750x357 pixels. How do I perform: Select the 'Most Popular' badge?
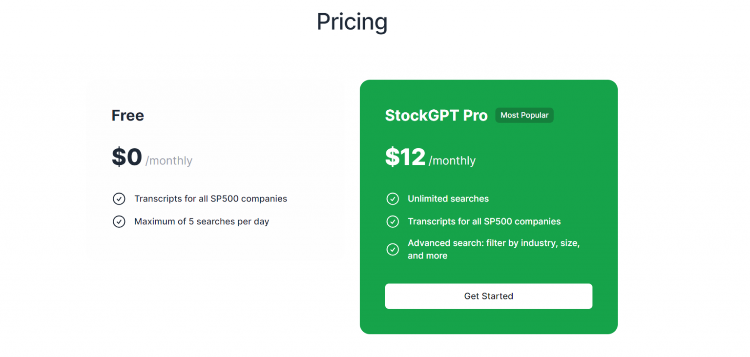click(x=524, y=115)
